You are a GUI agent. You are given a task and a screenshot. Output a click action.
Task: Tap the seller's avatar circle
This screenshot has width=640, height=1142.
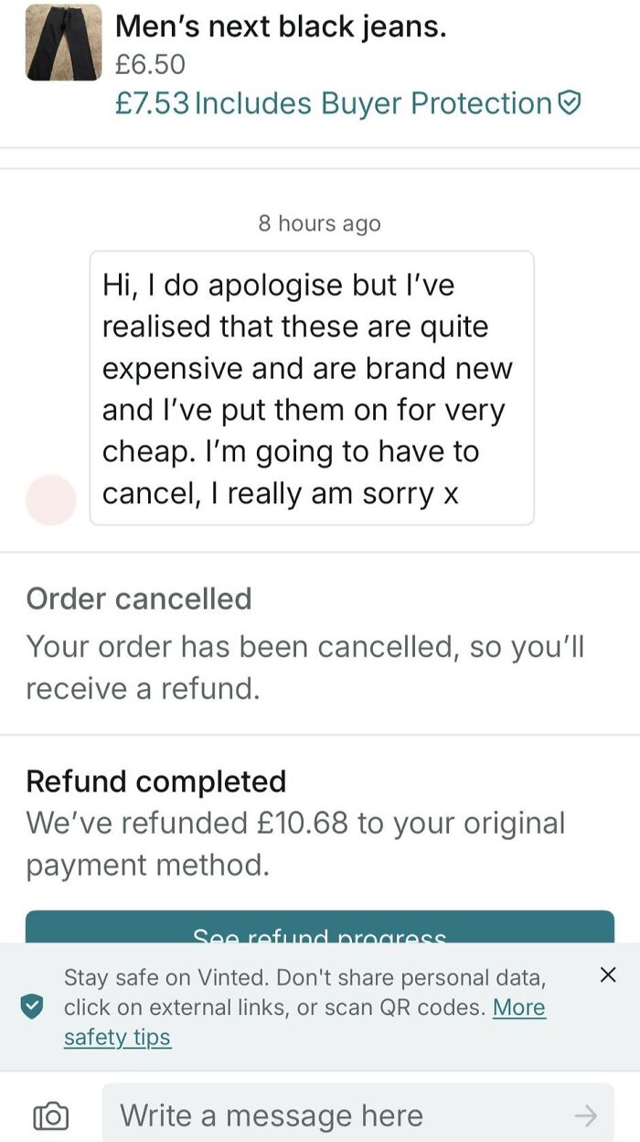click(x=52, y=500)
